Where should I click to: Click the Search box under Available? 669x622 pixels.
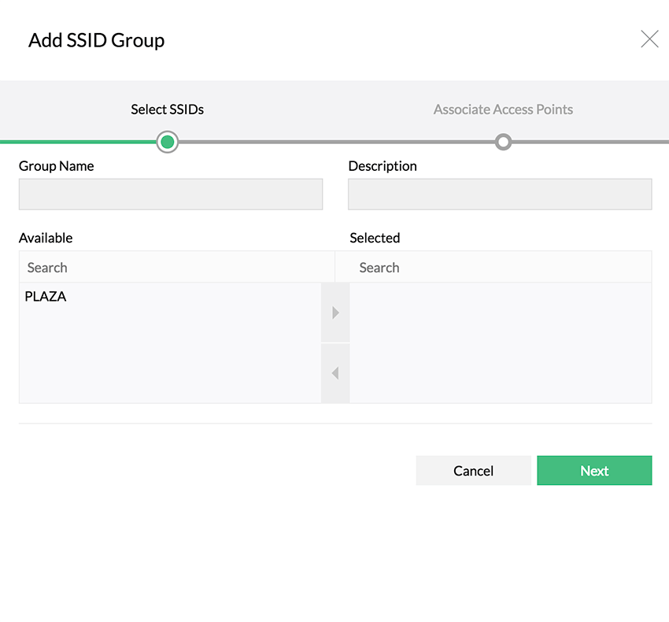(176, 268)
